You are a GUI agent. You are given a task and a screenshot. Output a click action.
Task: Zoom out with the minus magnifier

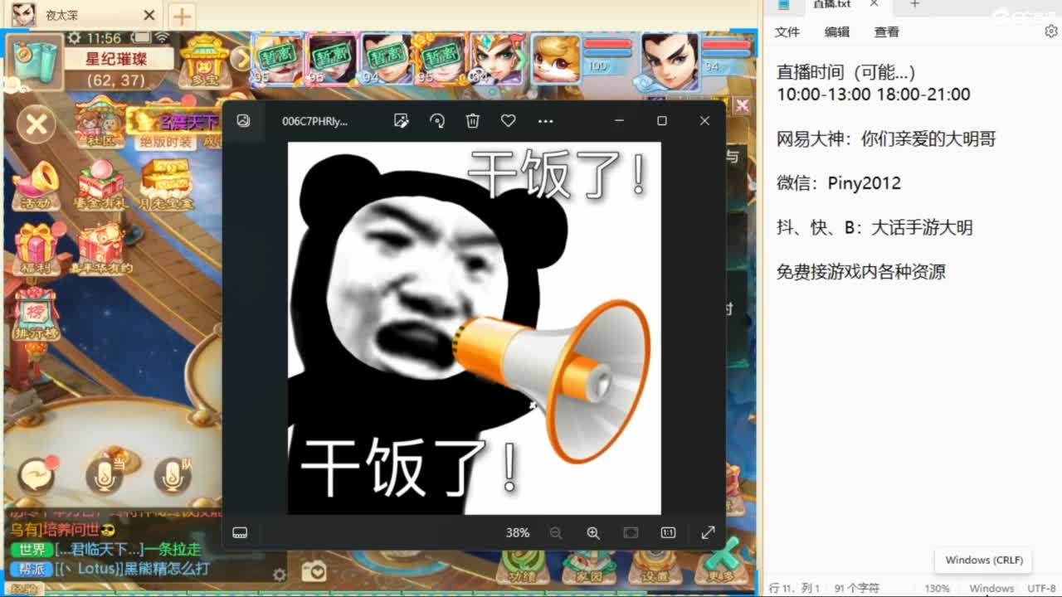[556, 532]
